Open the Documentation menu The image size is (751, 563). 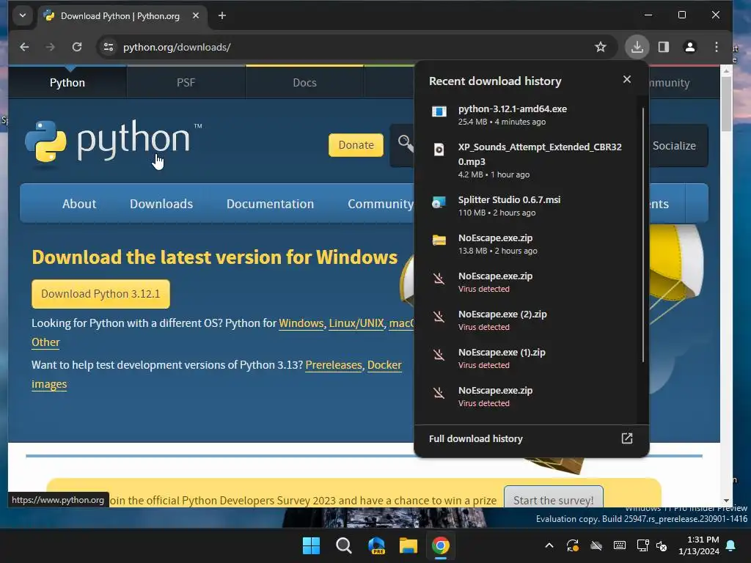click(270, 204)
